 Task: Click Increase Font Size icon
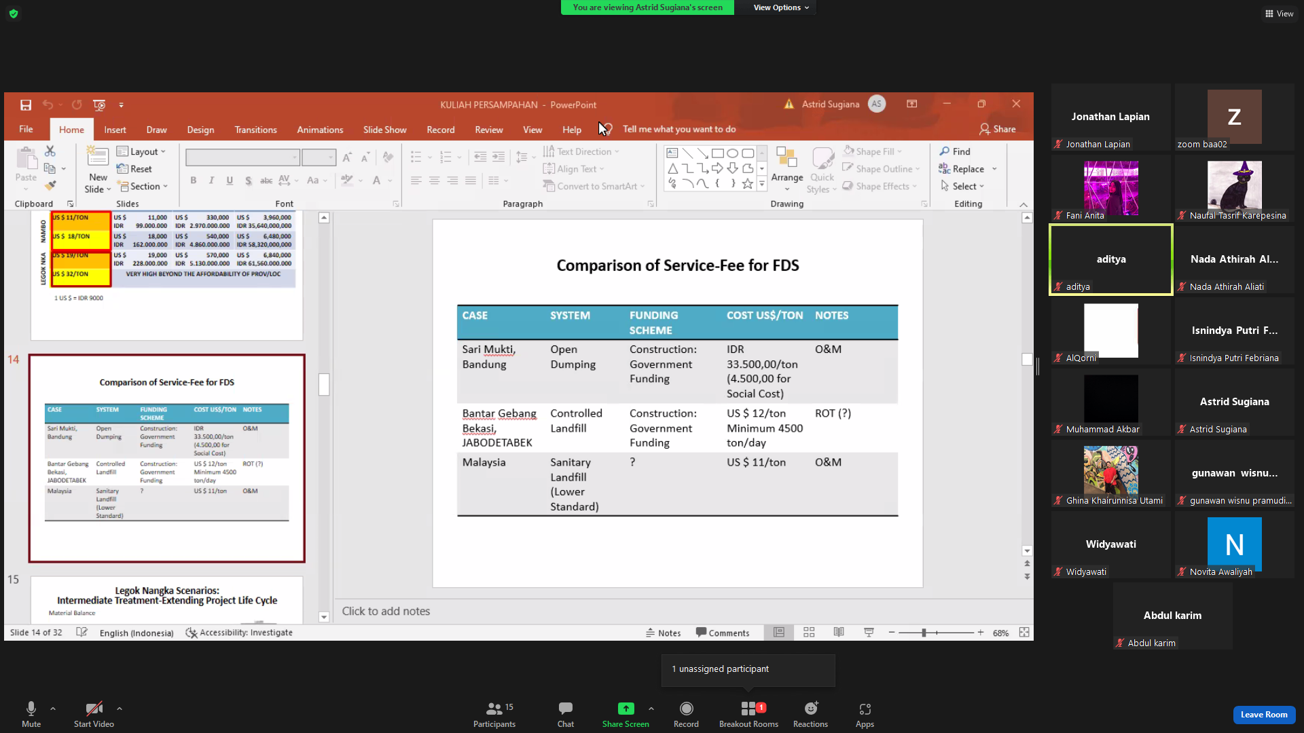coord(347,157)
